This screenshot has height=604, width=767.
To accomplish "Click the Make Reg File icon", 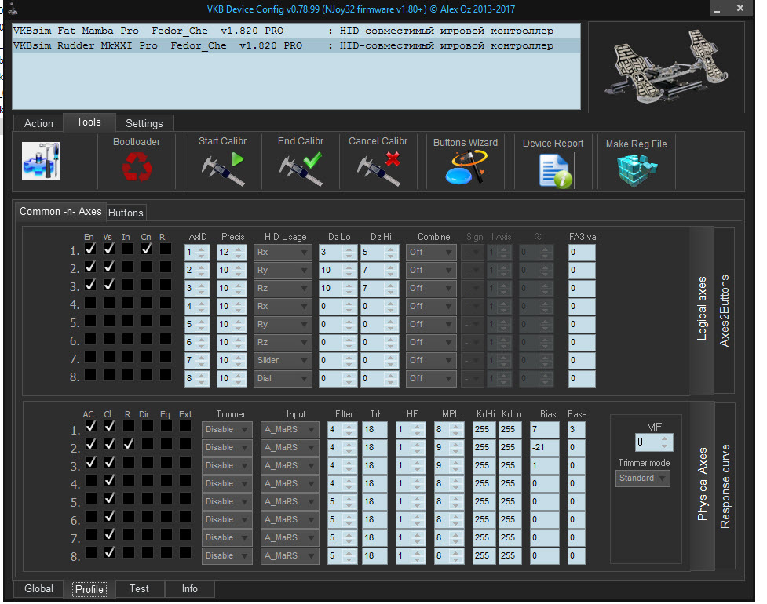I will pyautogui.click(x=637, y=170).
